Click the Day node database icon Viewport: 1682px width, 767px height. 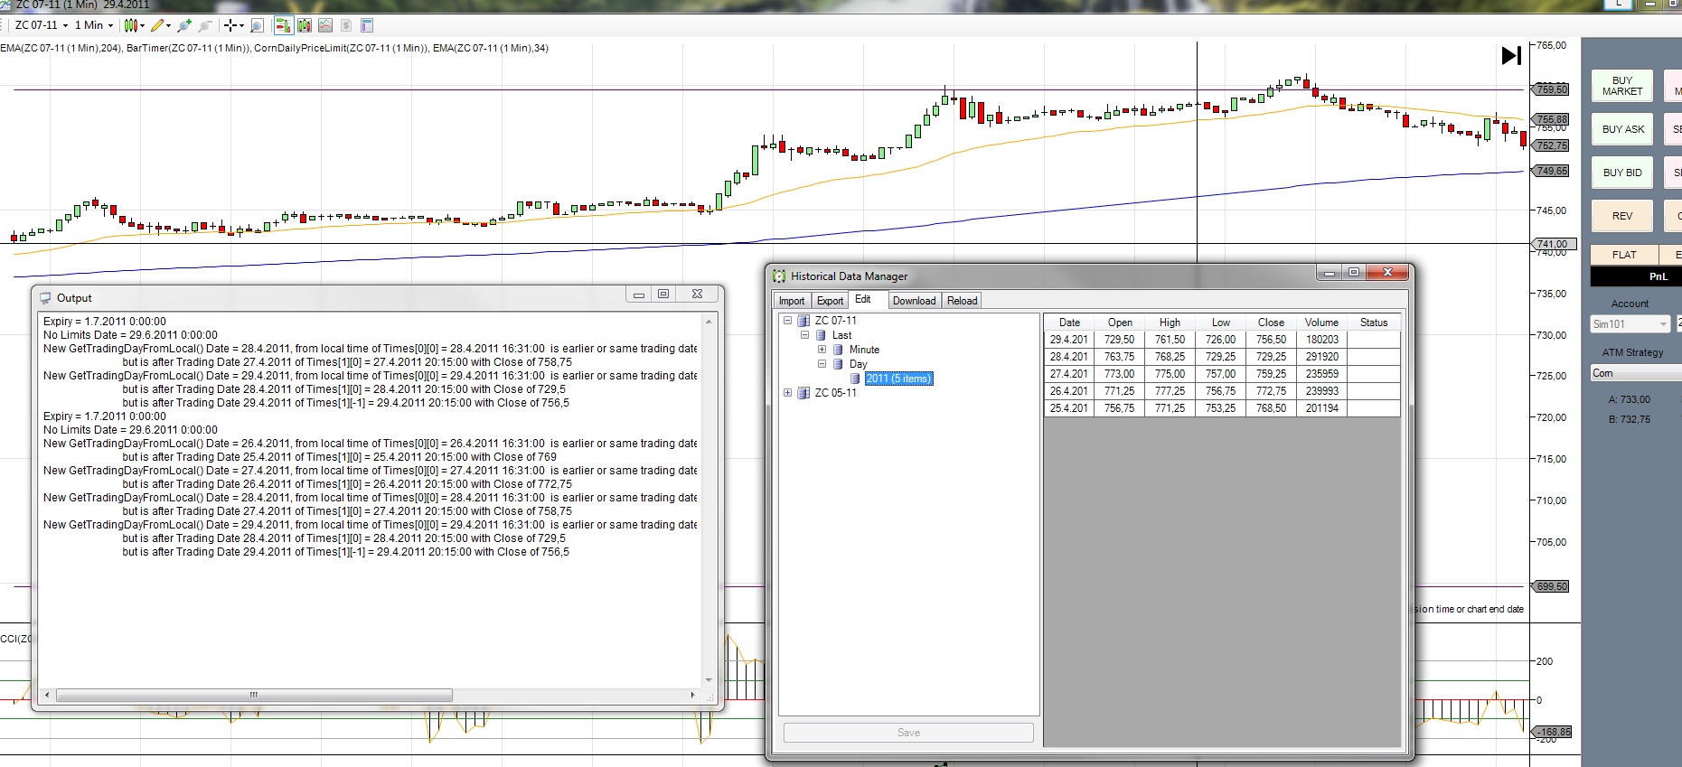(x=838, y=364)
